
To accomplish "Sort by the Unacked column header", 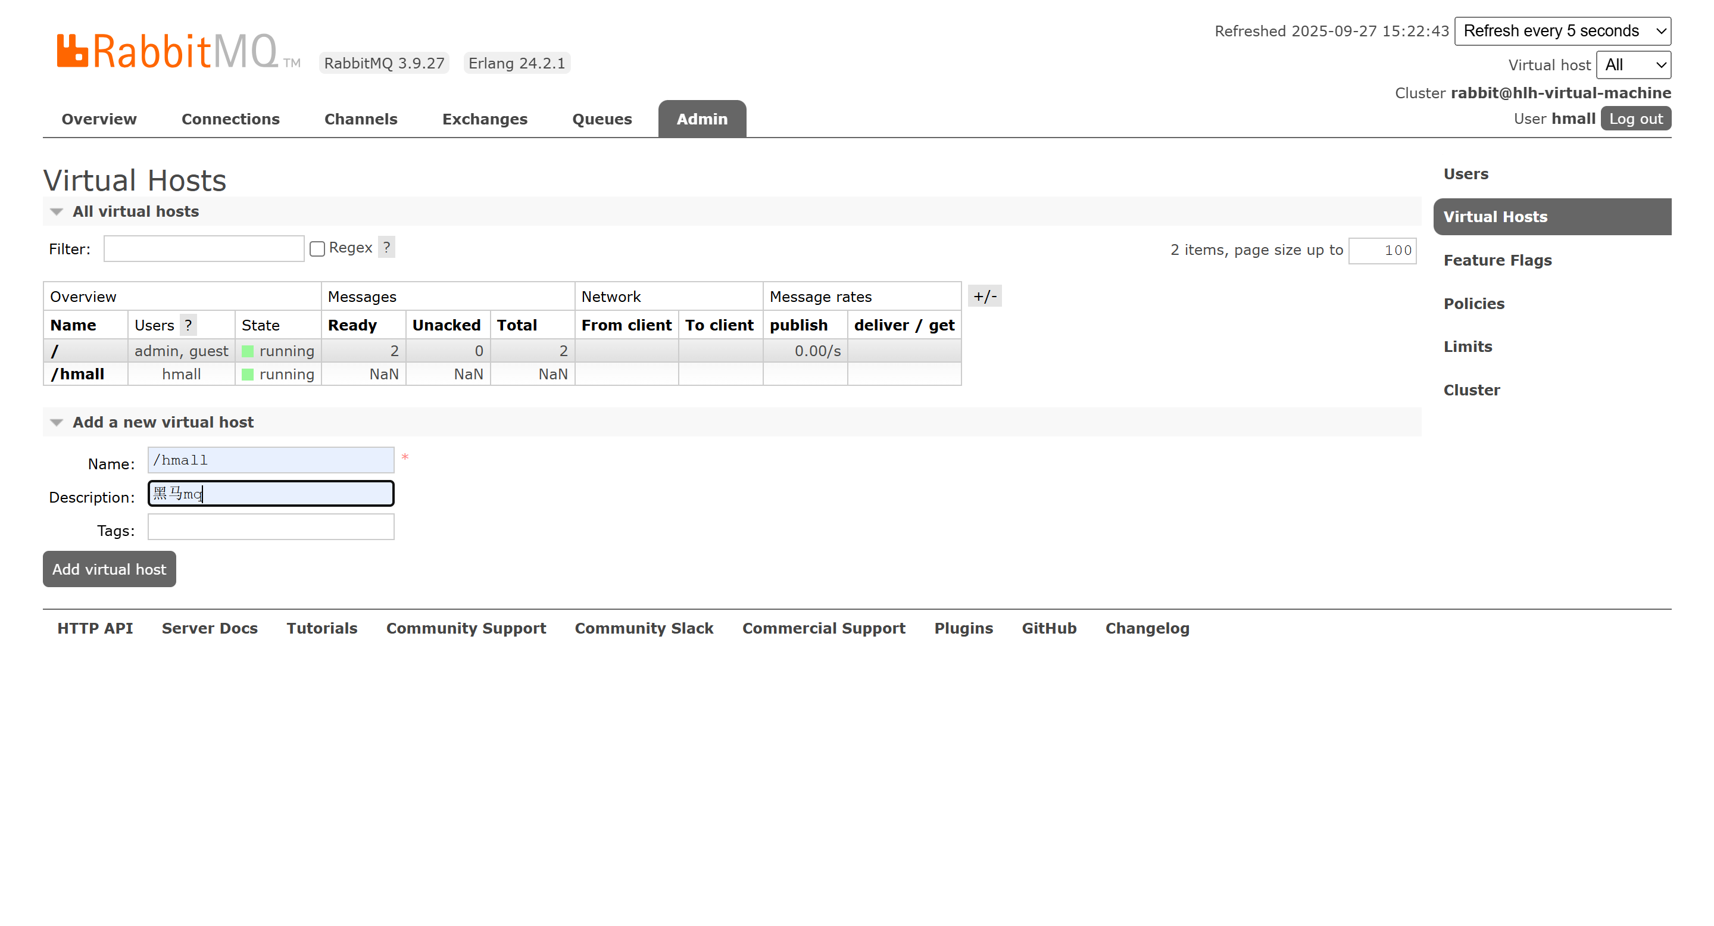I will click(447, 325).
